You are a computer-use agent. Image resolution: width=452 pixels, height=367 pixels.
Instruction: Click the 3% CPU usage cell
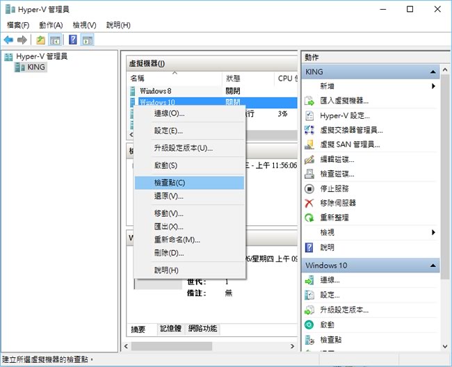pos(283,114)
